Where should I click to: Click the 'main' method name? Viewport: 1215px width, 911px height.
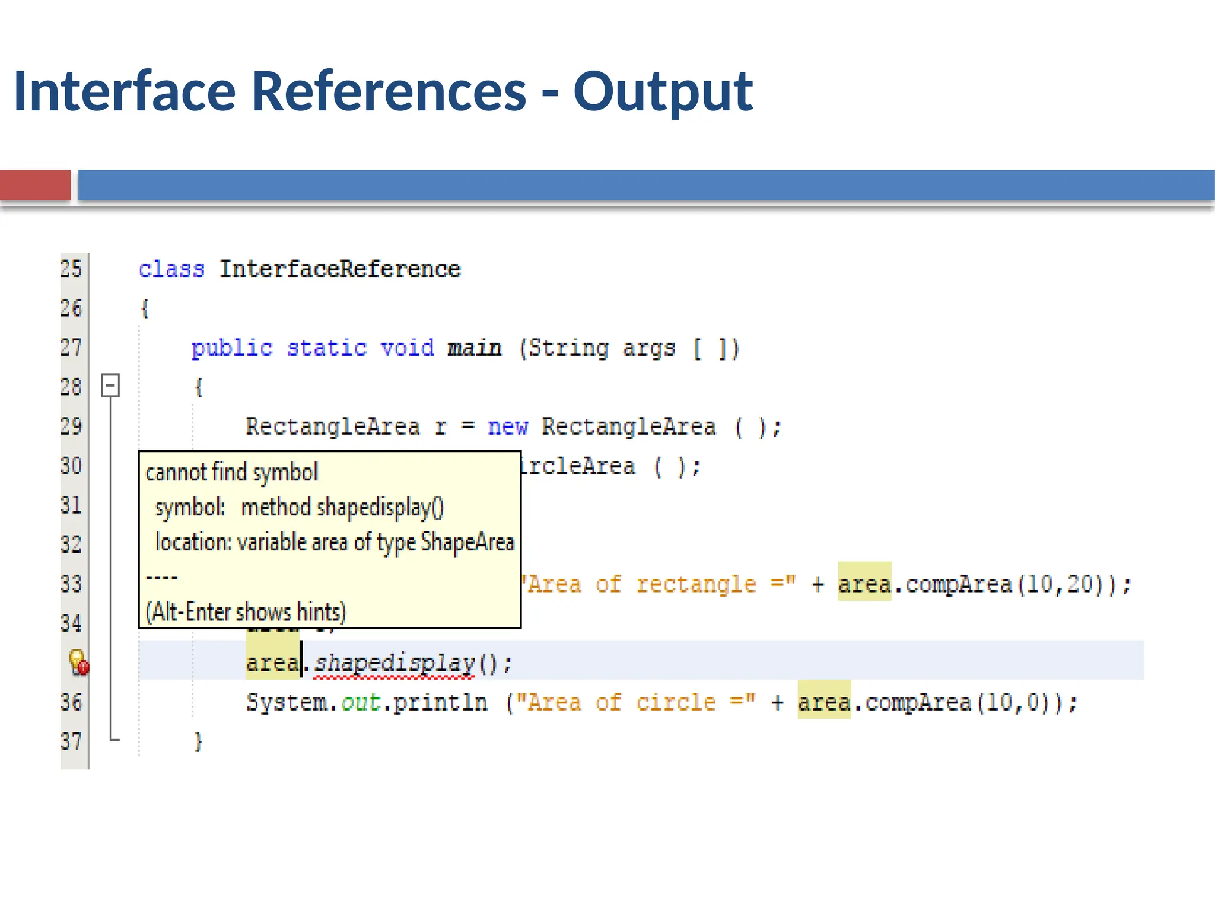[475, 348]
